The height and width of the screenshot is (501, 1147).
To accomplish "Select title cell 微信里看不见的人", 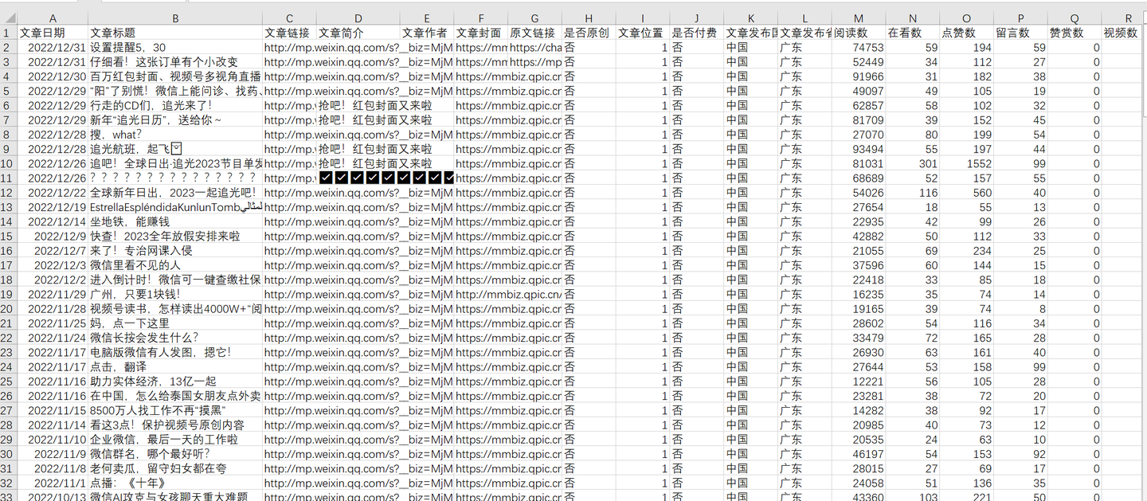I will [x=175, y=265].
